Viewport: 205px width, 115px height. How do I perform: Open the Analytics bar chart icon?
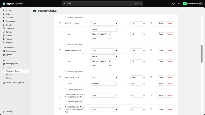point(4,43)
